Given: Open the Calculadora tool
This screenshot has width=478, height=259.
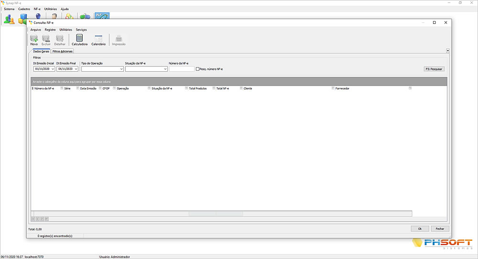Looking at the screenshot, I should coord(79,40).
